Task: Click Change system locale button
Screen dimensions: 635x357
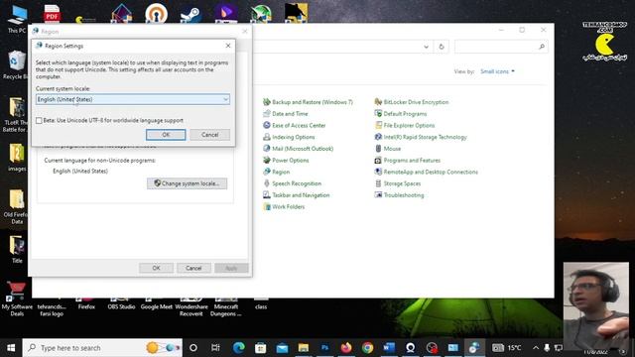Action: [187, 183]
